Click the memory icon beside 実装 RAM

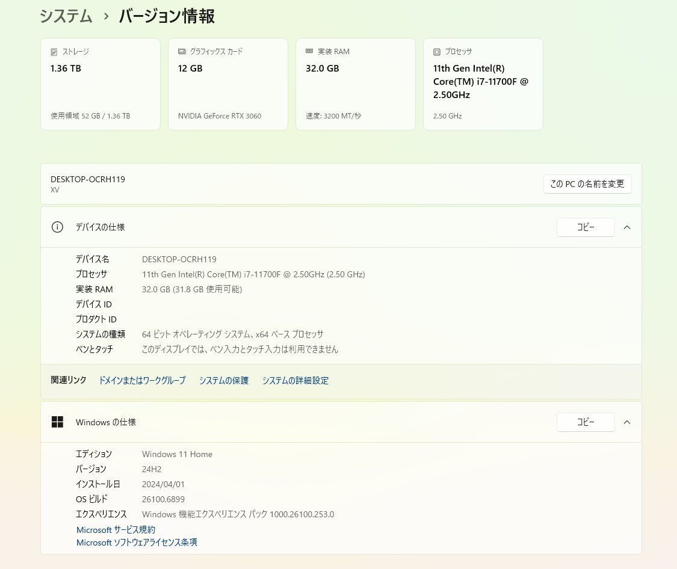pyautogui.click(x=309, y=52)
